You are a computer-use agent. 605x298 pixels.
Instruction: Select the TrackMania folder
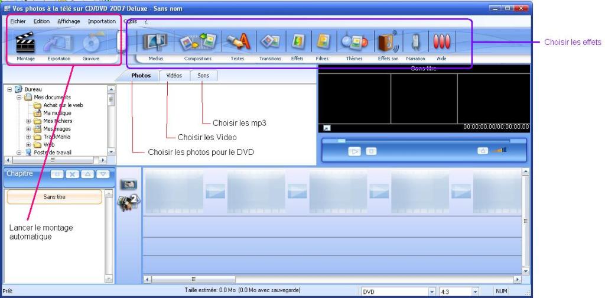click(x=57, y=137)
